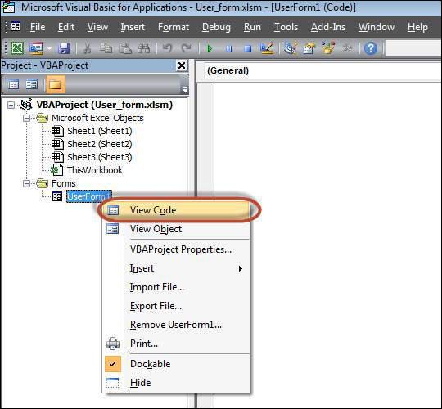Choose Print... from the context menu
Viewport: 442px width, 409px height.
coord(176,344)
